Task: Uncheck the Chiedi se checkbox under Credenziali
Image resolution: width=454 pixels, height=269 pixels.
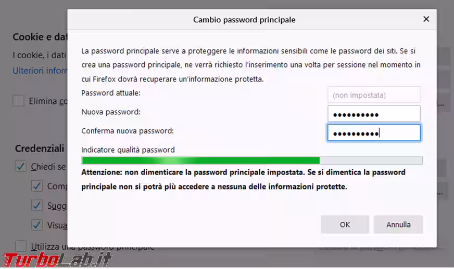Action: click(x=21, y=167)
